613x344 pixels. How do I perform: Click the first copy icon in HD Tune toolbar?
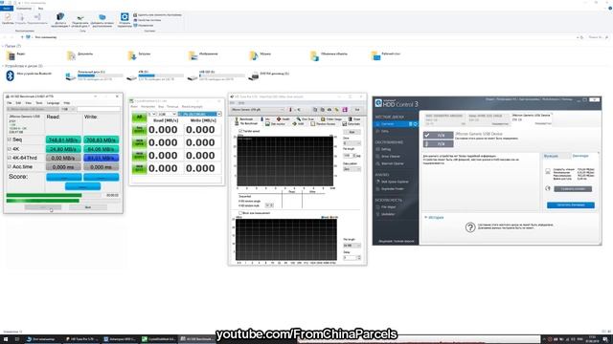pos(315,110)
